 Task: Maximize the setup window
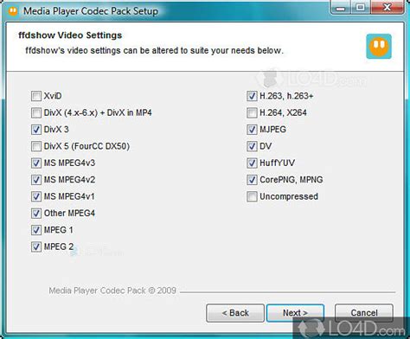(360, 8)
